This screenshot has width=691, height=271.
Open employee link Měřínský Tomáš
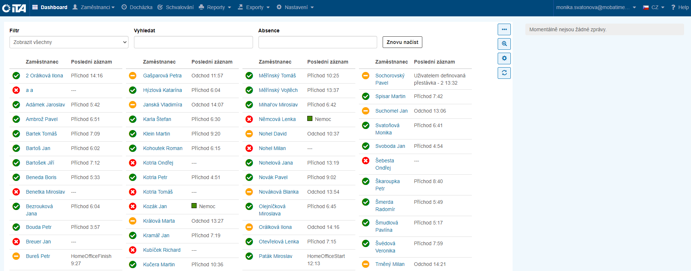click(x=277, y=76)
